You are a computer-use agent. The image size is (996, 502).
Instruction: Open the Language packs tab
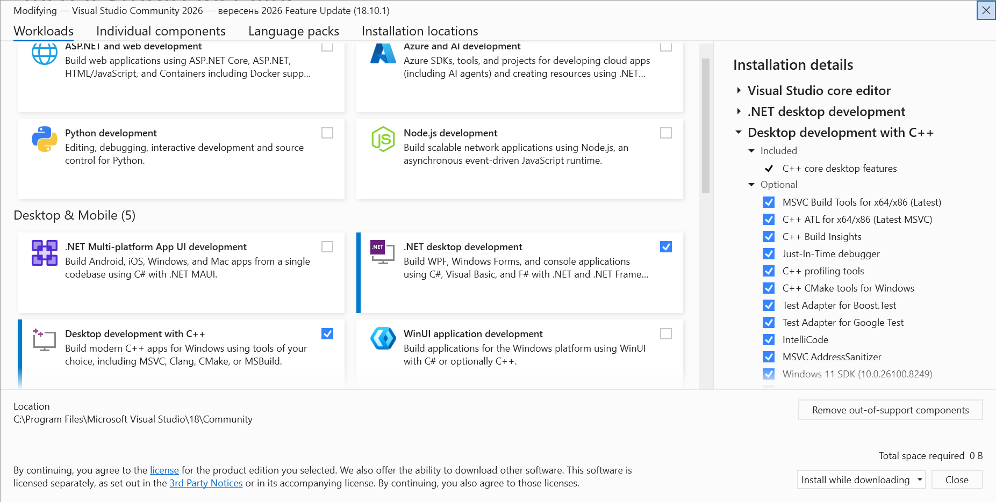click(x=293, y=31)
